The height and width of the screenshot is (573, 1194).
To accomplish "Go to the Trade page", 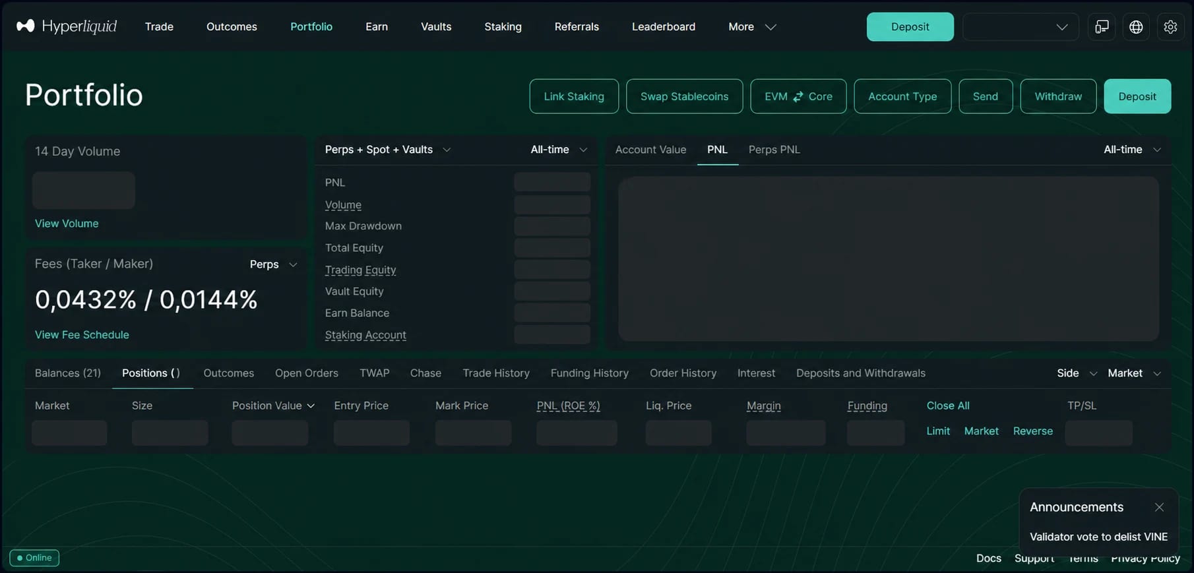I will pos(159,26).
